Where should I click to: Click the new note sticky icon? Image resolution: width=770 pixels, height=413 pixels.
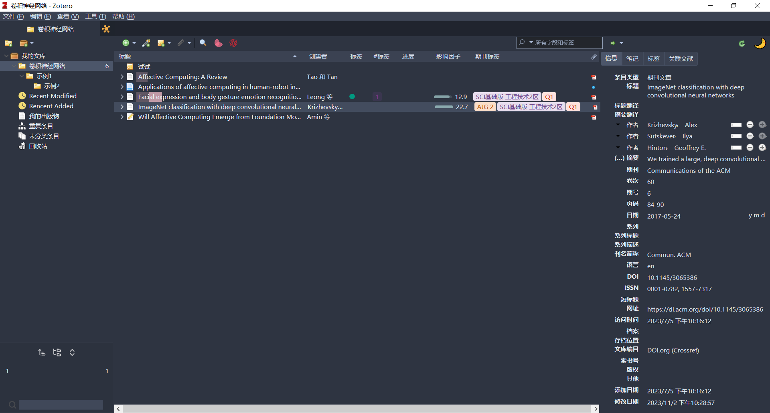(x=161, y=43)
